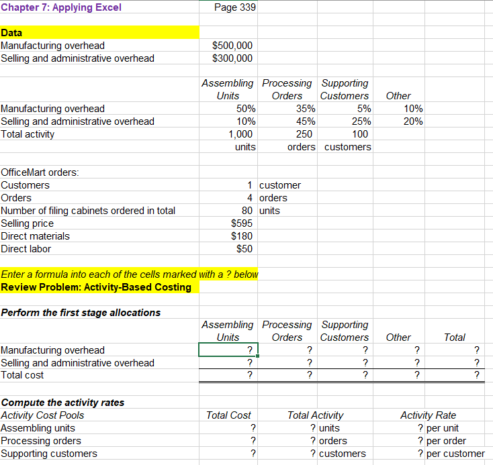Select Selling and administrative Processing Orders ? cell

pyautogui.click(x=287, y=362)
